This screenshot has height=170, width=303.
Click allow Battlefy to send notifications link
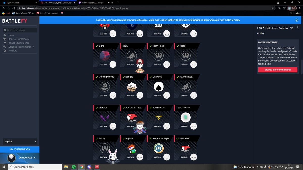(181, 20)
